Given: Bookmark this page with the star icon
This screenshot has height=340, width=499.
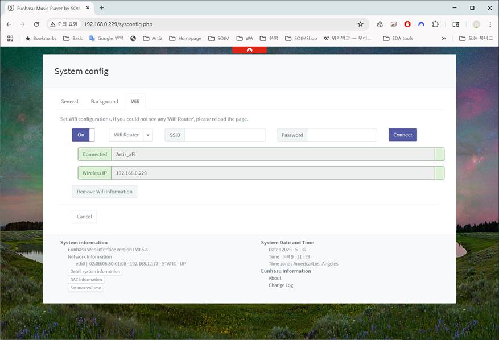Looking at the screenshot, I should tap(360, 24).
